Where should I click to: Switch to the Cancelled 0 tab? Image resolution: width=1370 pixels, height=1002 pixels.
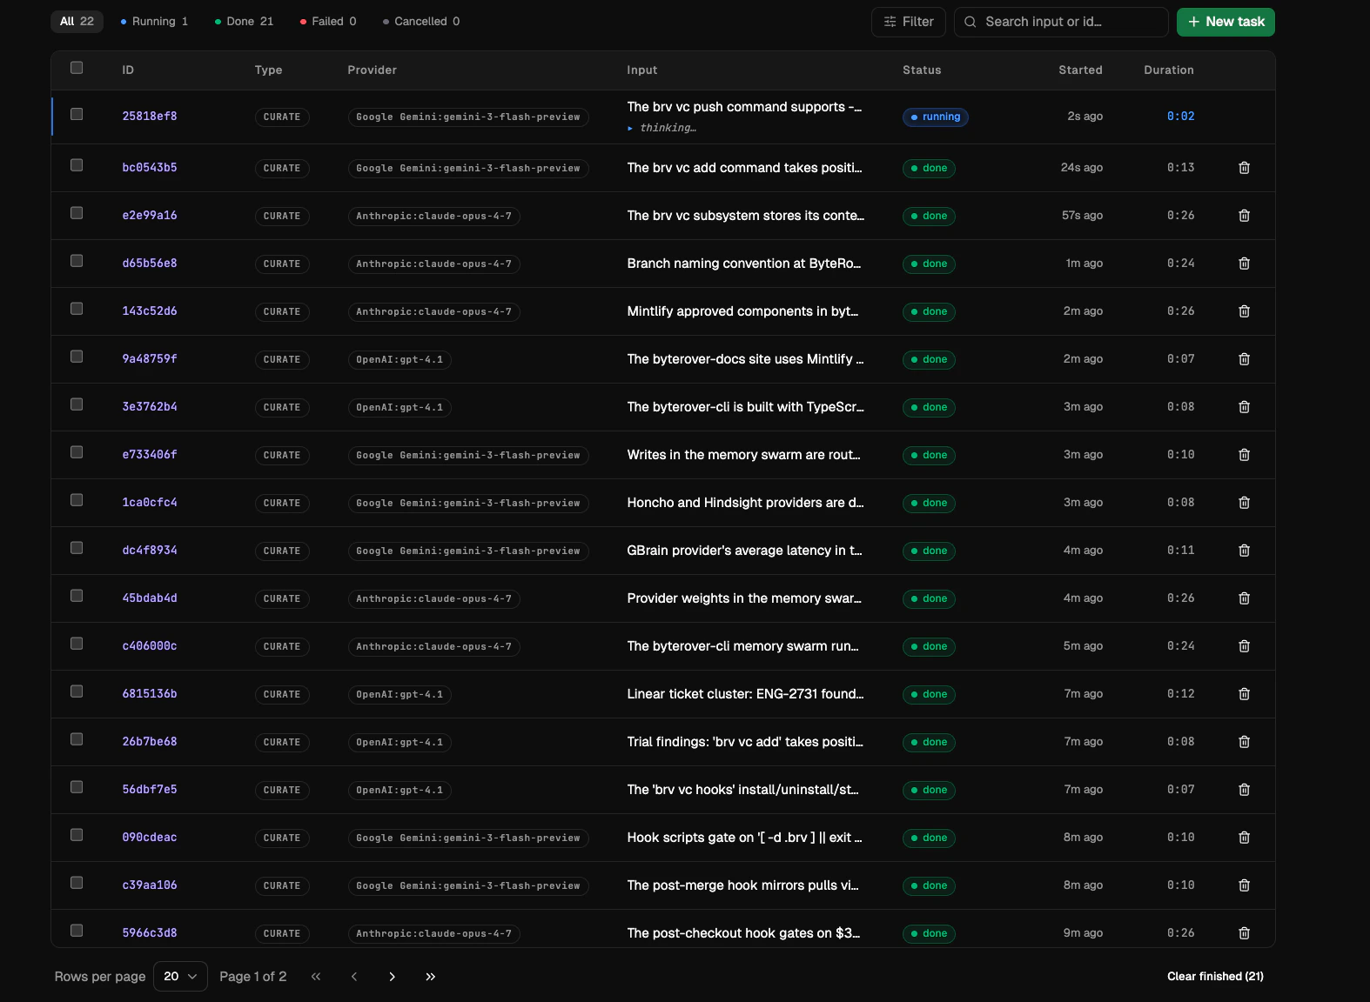coord(421,22)
